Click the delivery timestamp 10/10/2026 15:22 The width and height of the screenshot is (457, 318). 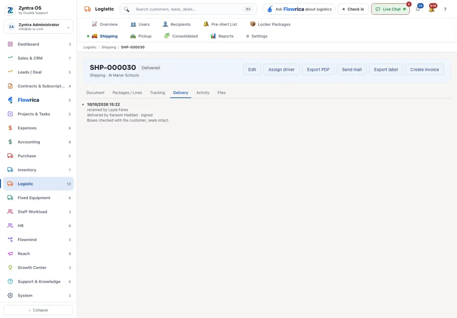coord(103,105)
